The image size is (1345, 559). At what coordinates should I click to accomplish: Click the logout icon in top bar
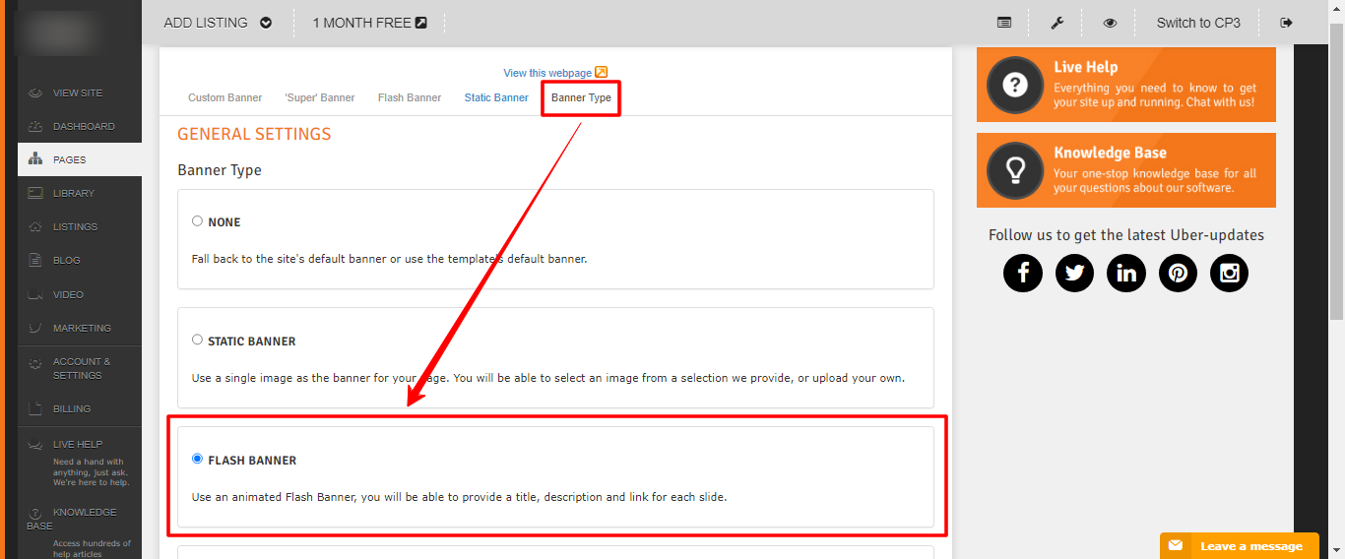coord(1286,23)
